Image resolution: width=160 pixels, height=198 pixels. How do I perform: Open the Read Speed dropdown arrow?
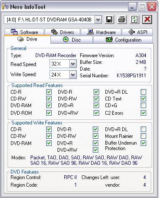coord(73,64)
